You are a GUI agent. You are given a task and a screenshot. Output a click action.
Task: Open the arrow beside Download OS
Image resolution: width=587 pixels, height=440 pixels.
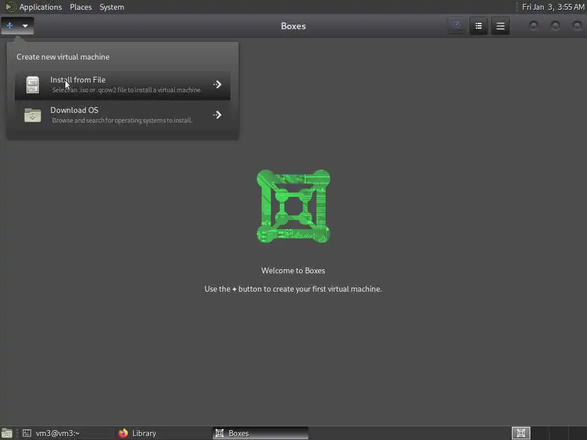tap(217, 115)
